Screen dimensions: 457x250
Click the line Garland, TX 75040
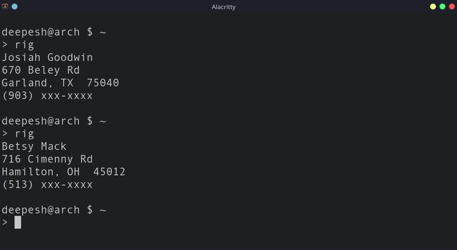coord(60,83)
